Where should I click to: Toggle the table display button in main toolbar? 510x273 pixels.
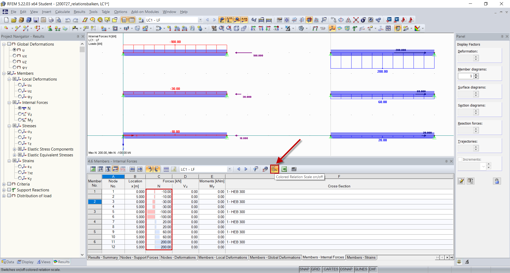[132, 20]
